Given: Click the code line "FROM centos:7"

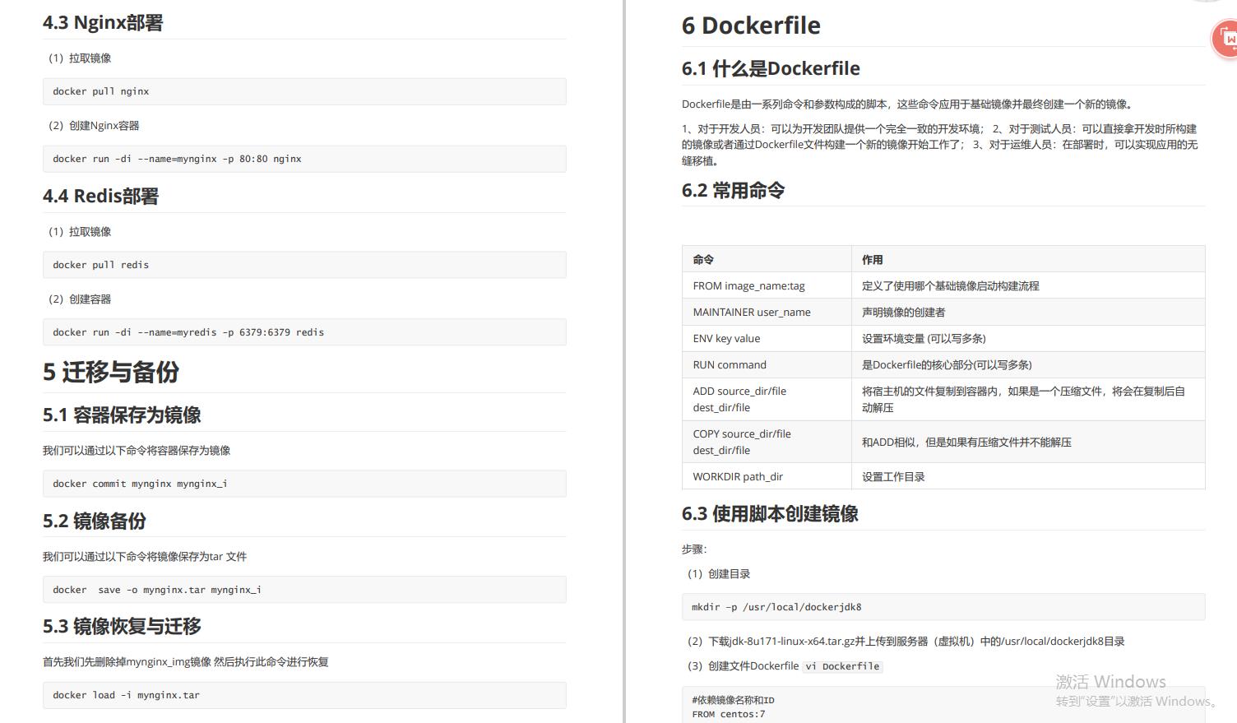Looking at the screenshot, I should (x=728, y=714).
